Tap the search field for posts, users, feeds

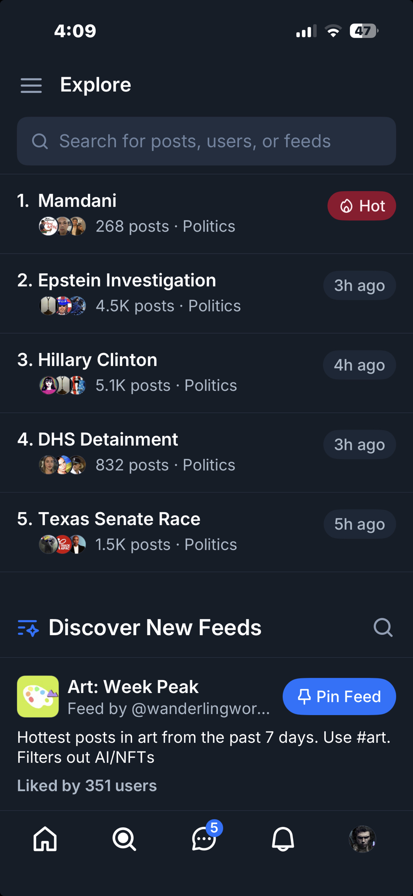click(206, 141)
